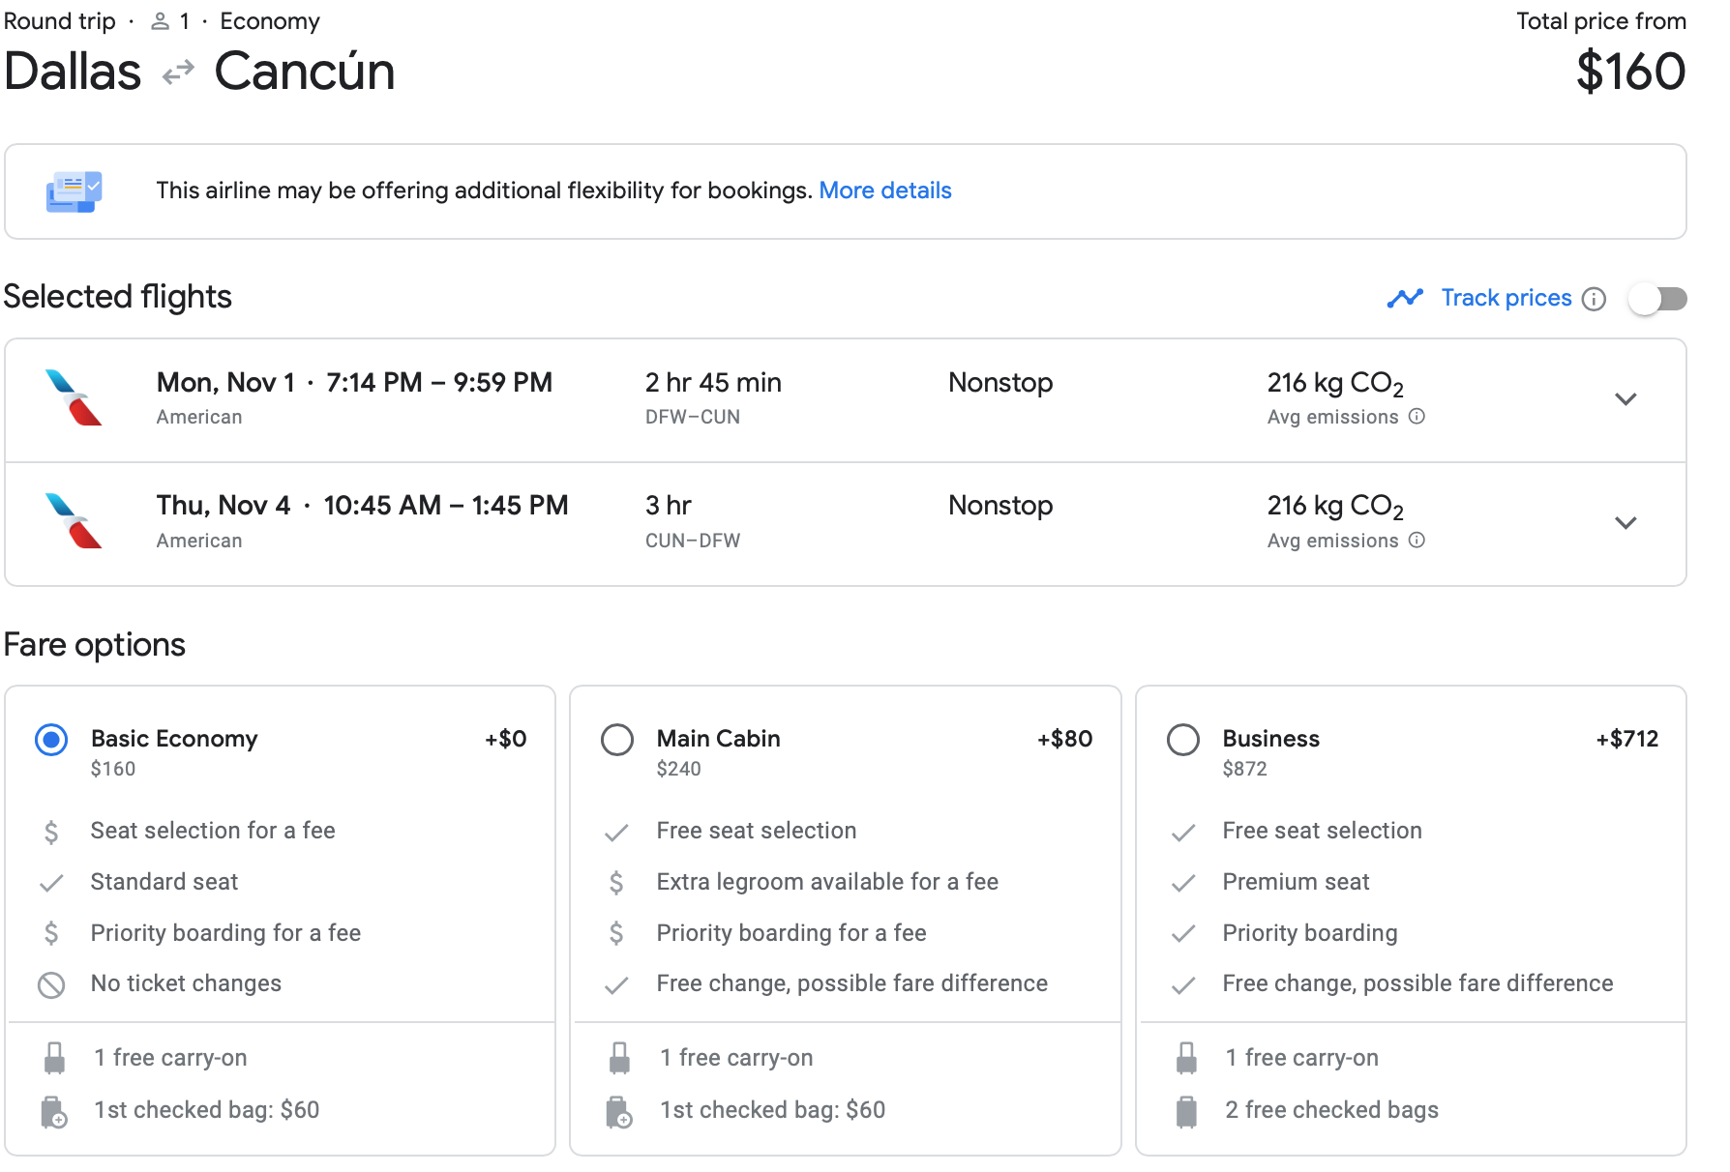Click Basic Economy checked bag icon
Image resolution: width=1730 pixels, height=1172 pixels.
pyautogui.click(x=55, y=1112)
